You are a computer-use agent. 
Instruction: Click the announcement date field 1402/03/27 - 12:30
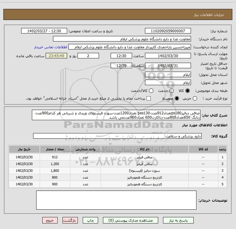(44, 31)
